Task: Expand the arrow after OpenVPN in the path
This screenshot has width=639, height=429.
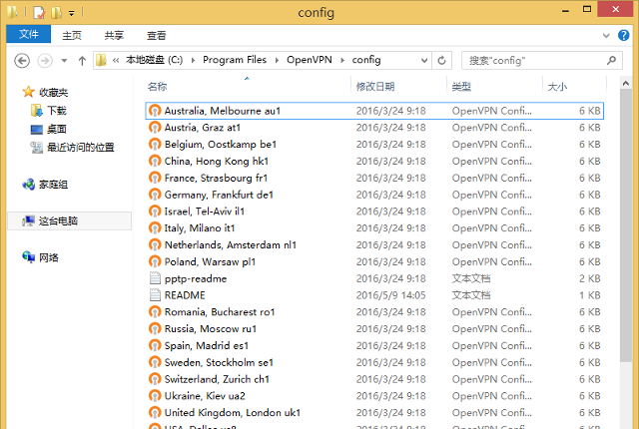Action: point(342,61)
